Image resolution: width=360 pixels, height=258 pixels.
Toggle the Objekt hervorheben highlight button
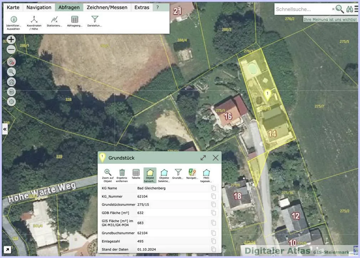coord(150,176)
